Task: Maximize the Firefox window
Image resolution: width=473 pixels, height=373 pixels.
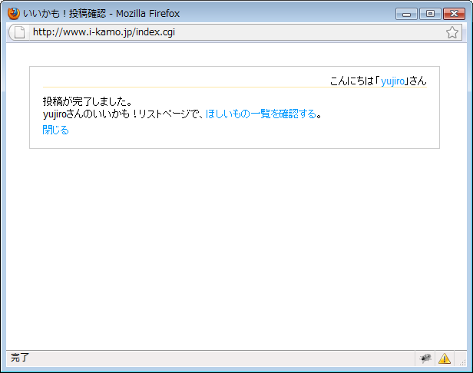Action: tap(430, 14)
